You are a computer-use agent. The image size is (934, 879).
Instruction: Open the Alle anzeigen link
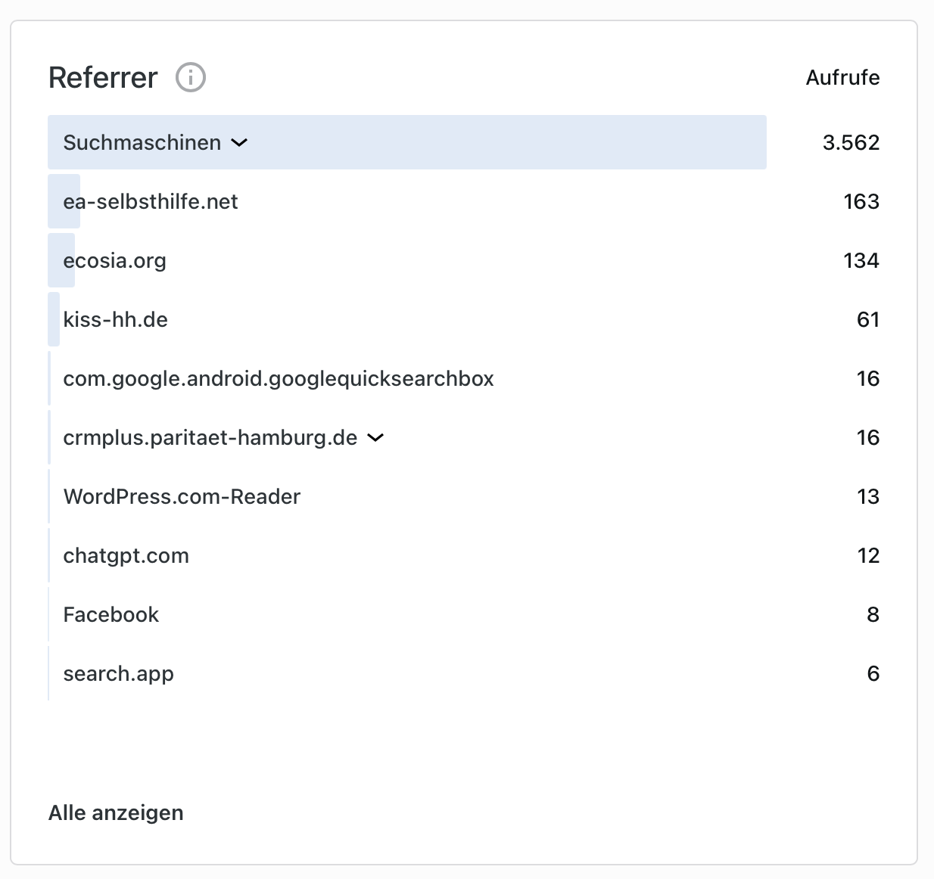point(116,812)
